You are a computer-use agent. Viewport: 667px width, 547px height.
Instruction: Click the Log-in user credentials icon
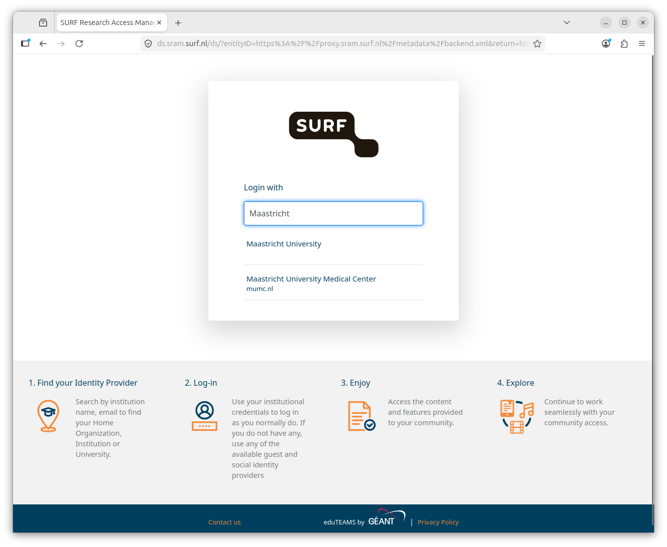(x=204, y=416)
